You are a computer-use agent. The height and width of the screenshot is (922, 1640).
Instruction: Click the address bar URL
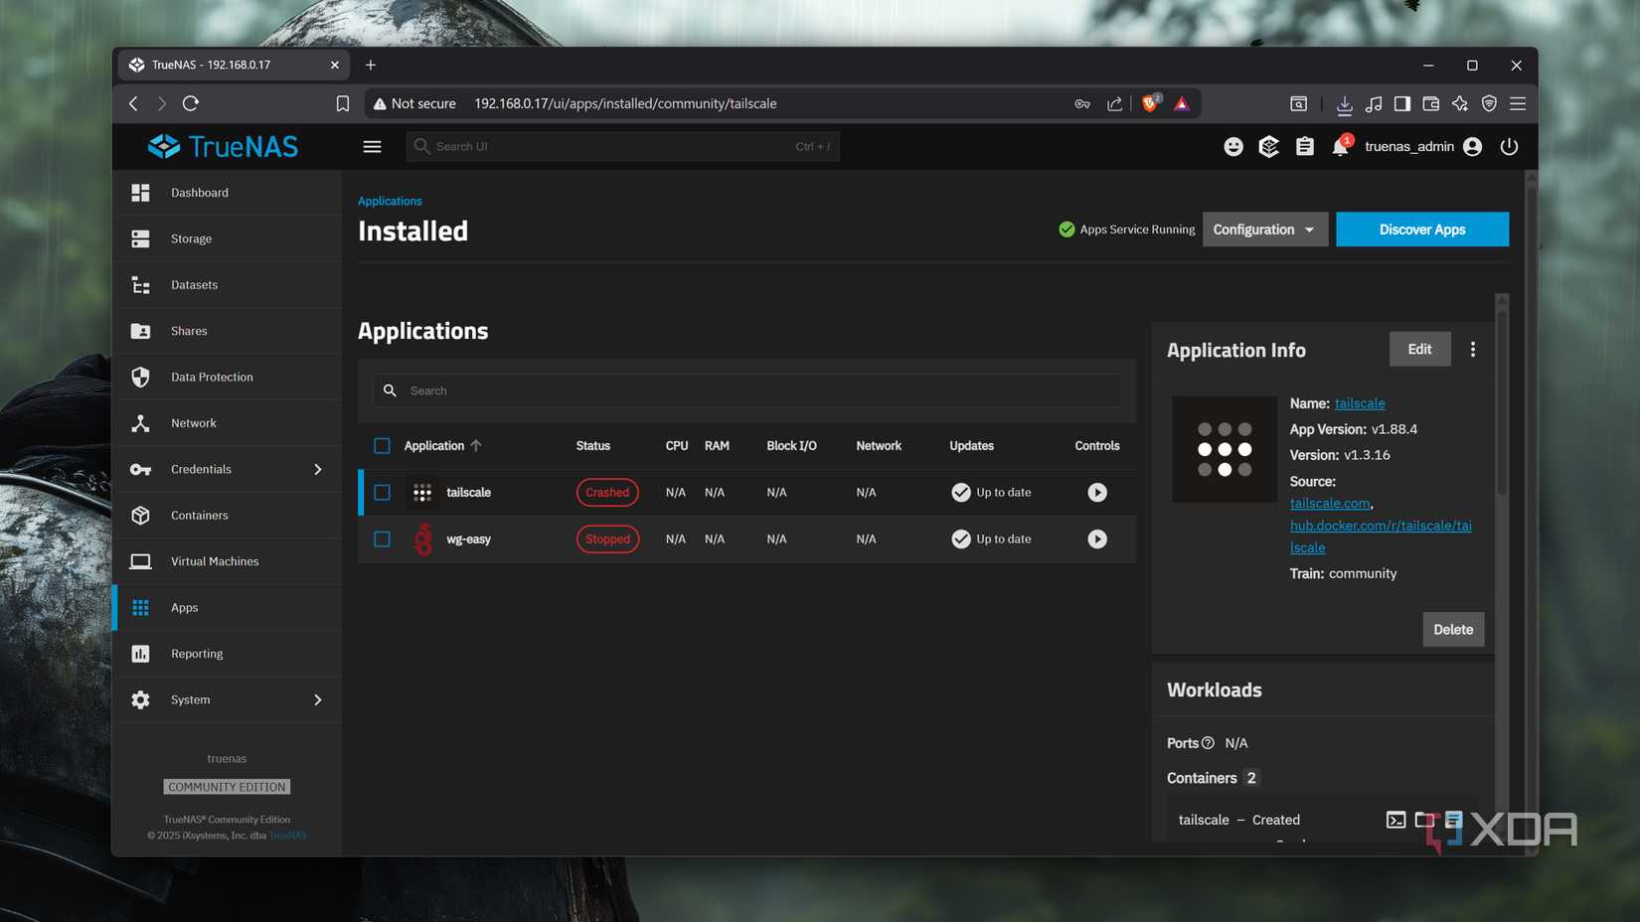tap(625, 103)
